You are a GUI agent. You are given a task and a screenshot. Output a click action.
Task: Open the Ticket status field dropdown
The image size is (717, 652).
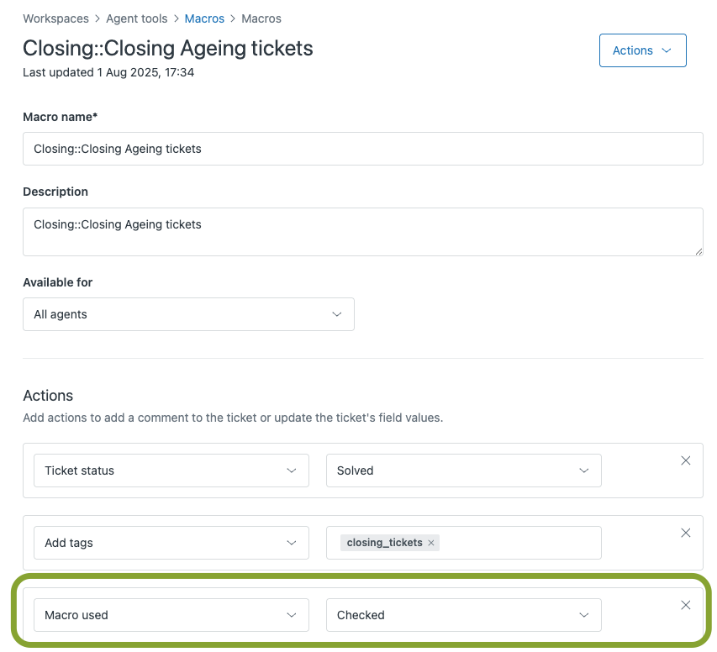point(171,471)
